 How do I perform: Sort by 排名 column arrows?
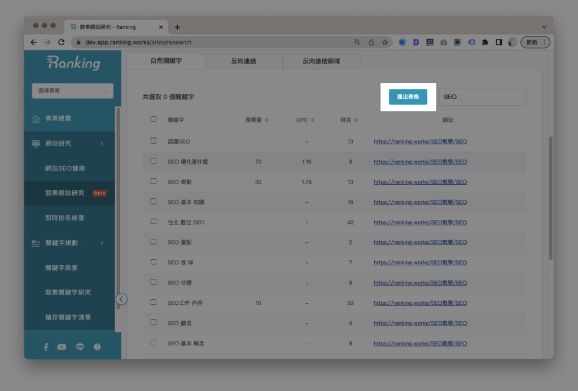click(356, 120)
